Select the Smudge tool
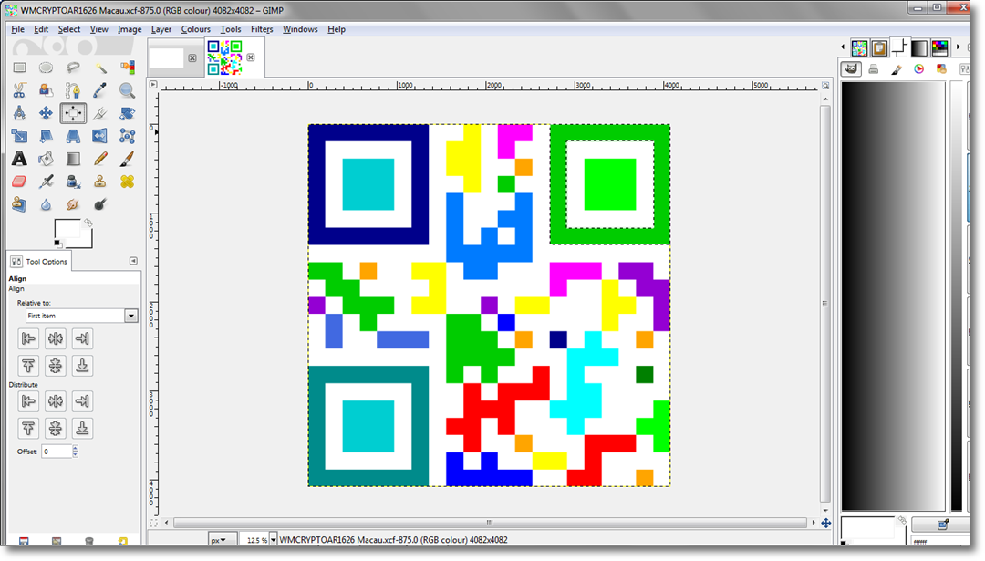This screenshot has width=985, height=561. (x=73, y=204)
